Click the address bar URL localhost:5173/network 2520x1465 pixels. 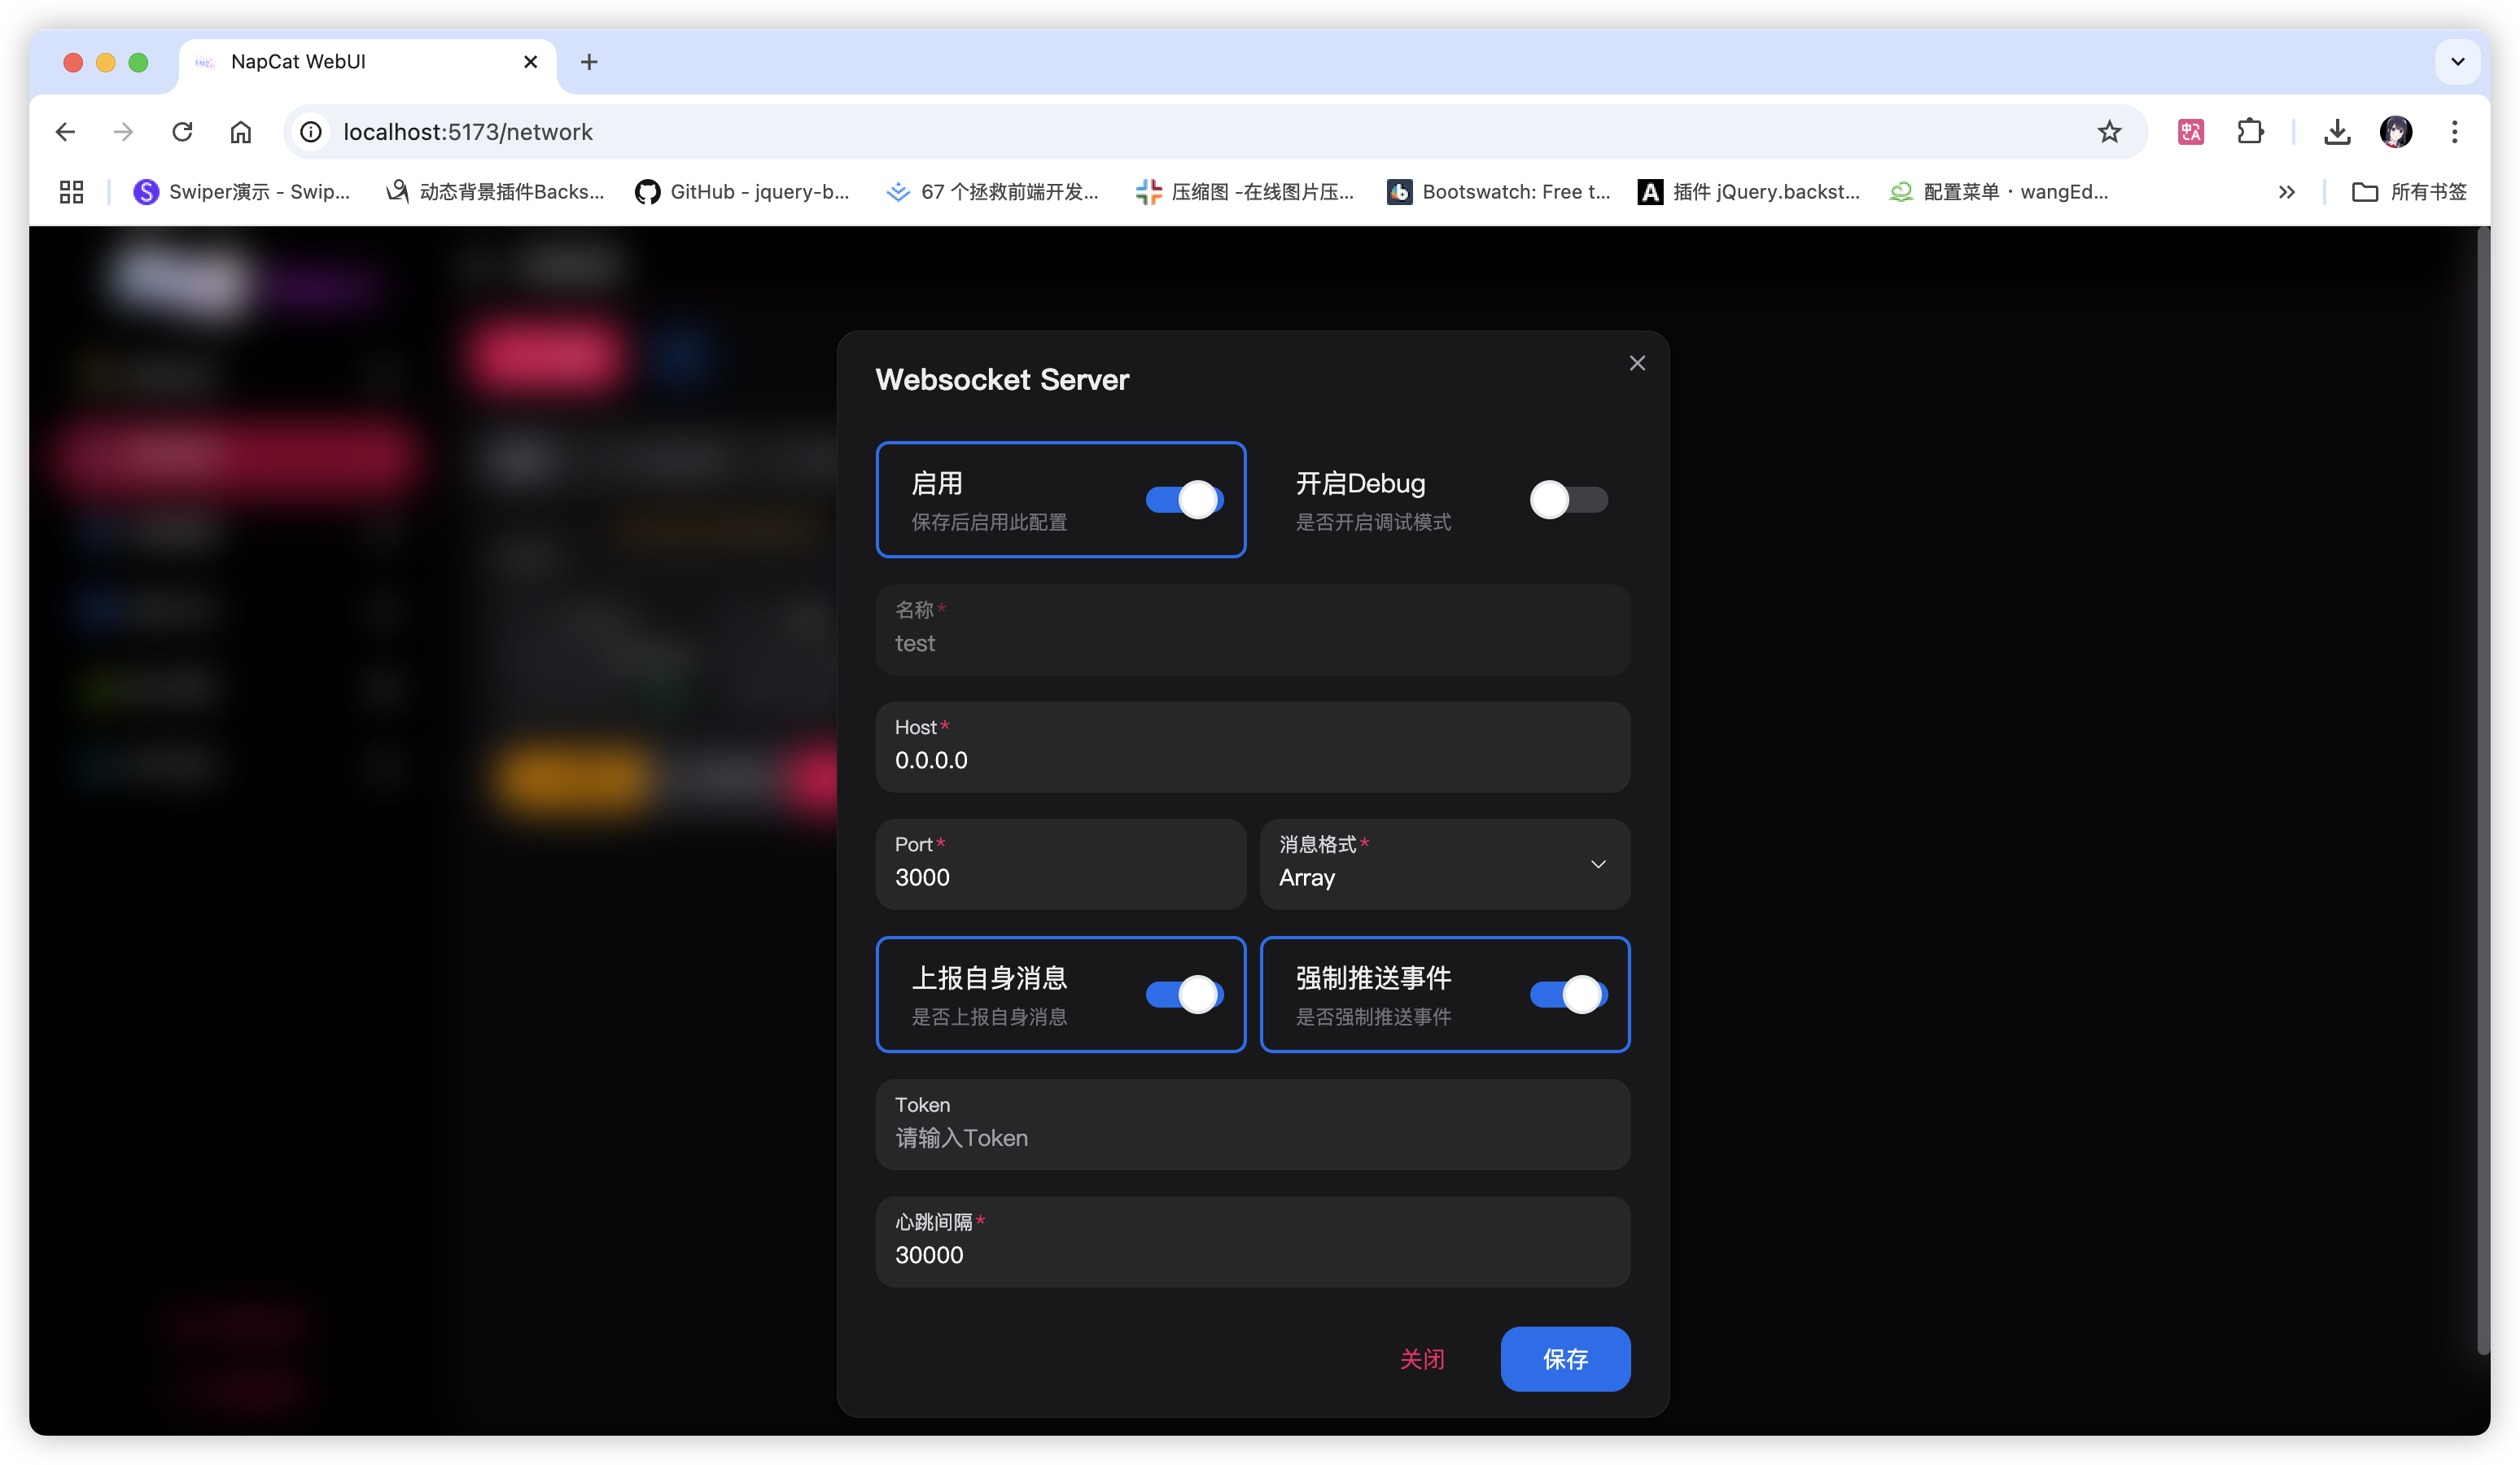point(468,132)
